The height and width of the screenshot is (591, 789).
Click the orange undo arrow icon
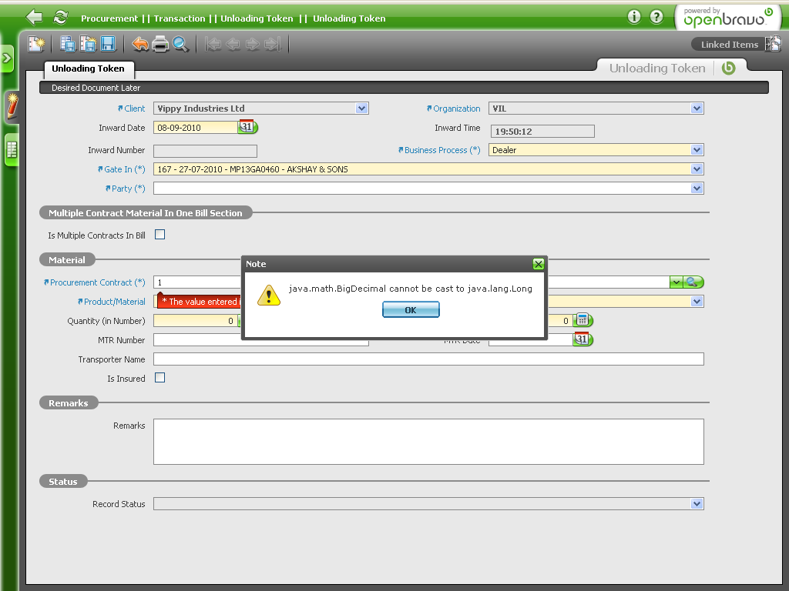(140, 44)
